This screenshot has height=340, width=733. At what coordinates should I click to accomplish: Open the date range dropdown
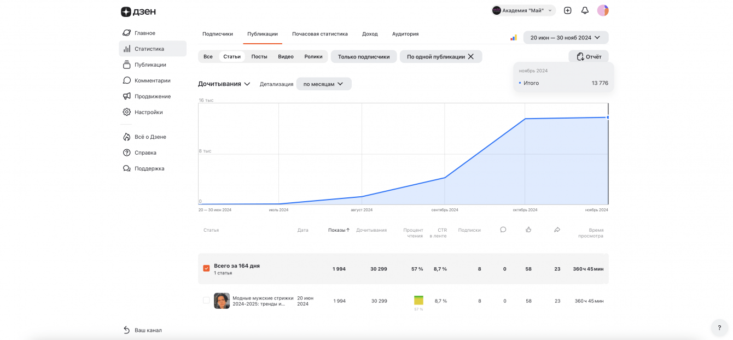coord(566,38)
